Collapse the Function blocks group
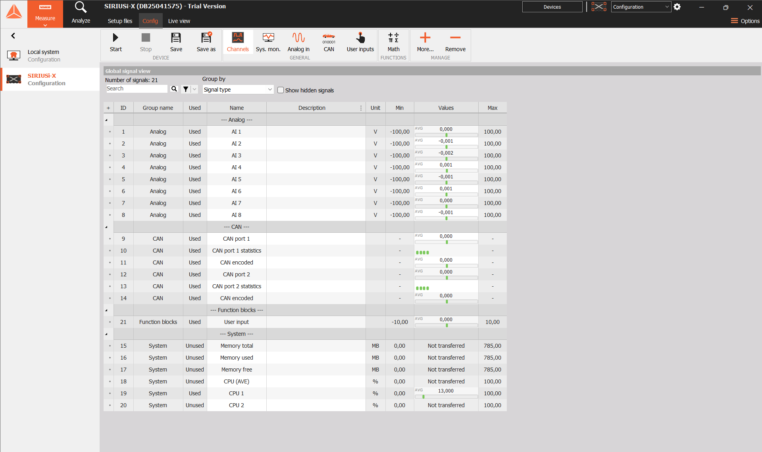This screenshot has height=452, width=762. [106, 310]
